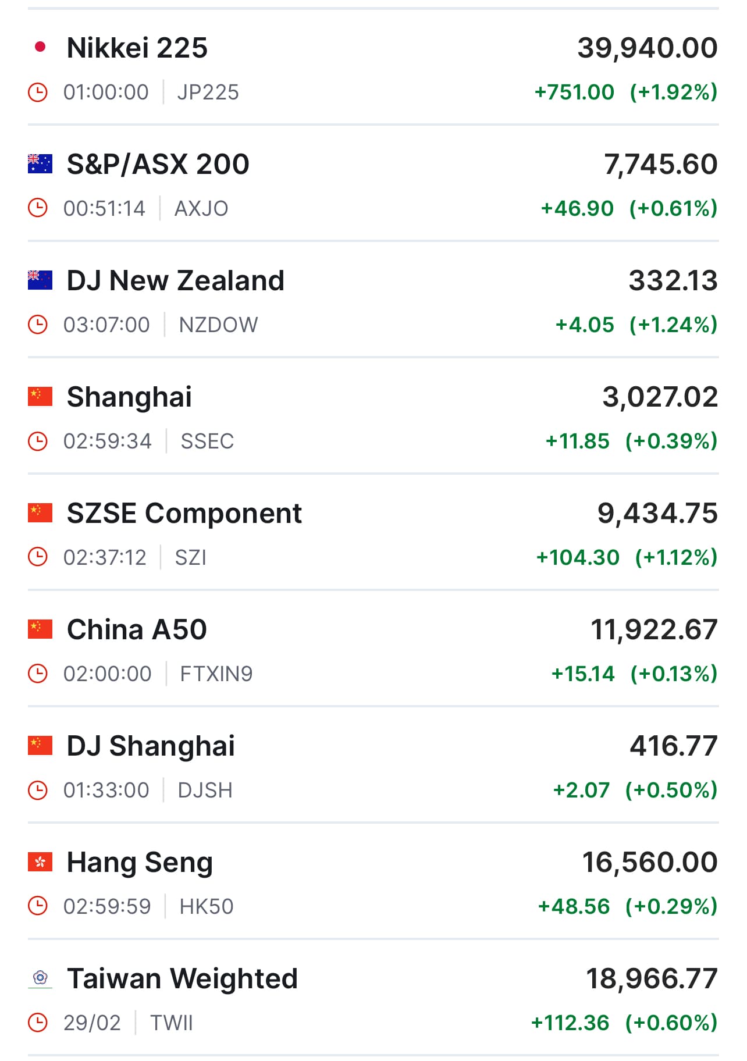This screenshot has width=747, height=1061.
Task: Tap the New Zealand flag icon
Action: [x=40, y=280]
